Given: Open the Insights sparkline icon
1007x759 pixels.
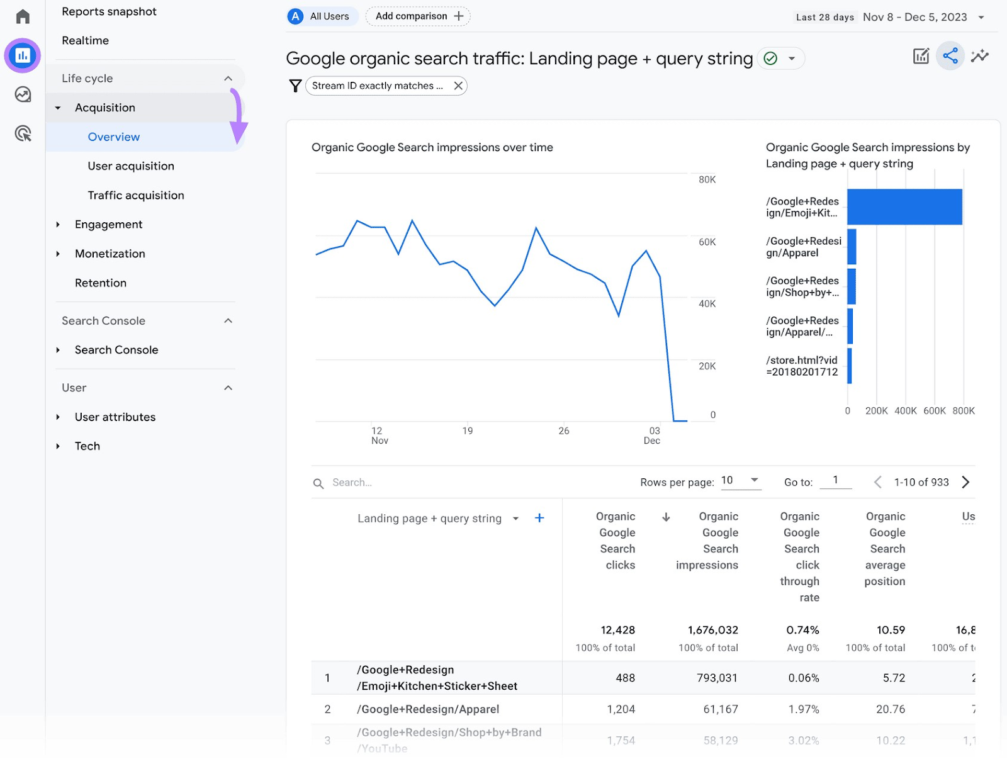Looking at the screenshot, I should pyautogui.click(x=980, y=56).
